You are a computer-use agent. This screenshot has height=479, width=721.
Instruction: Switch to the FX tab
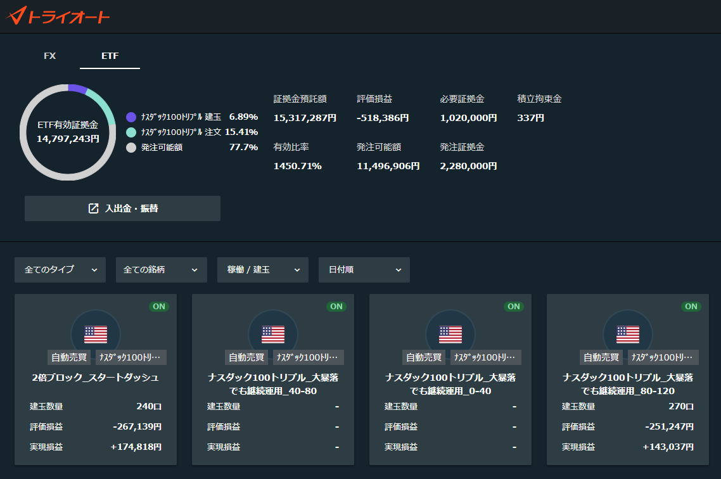49,56
